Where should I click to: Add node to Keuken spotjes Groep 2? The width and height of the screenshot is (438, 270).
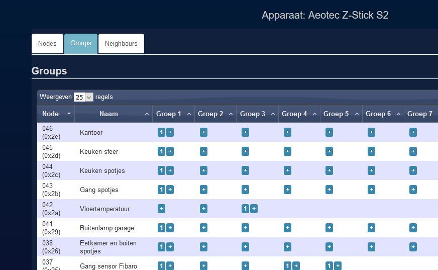click(x=203, y=170)
